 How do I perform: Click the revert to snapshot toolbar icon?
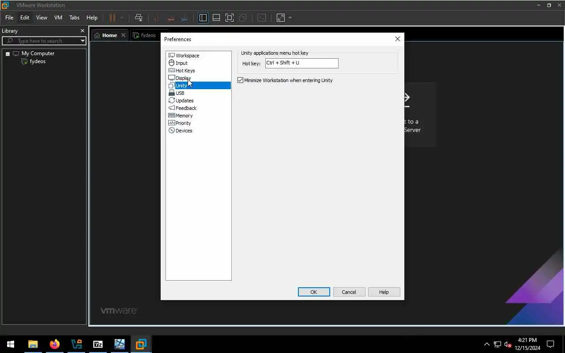coord(171,18)
